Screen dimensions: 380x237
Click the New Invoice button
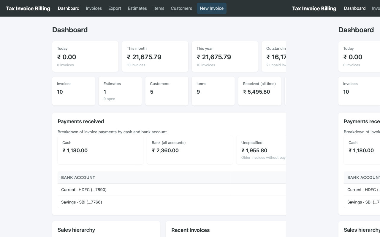(212, 8)
